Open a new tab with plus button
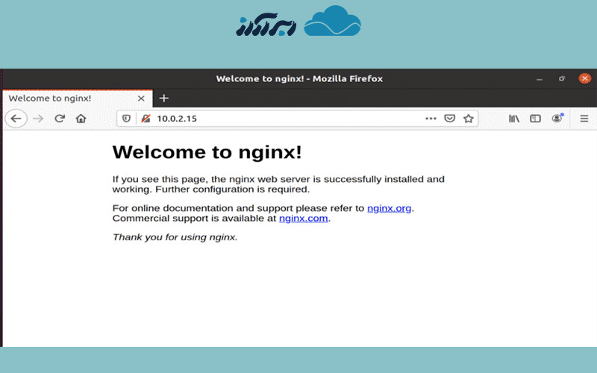 pos(164,98)
